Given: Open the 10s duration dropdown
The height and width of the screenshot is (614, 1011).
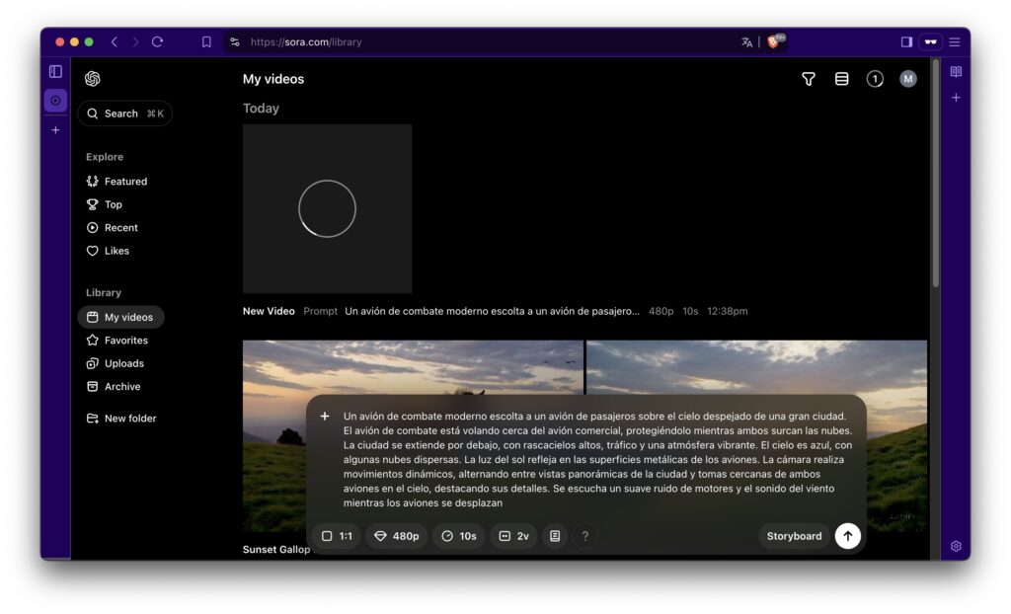Looking at the screenshot, I should pyautogui.click(x=459, y=536).
